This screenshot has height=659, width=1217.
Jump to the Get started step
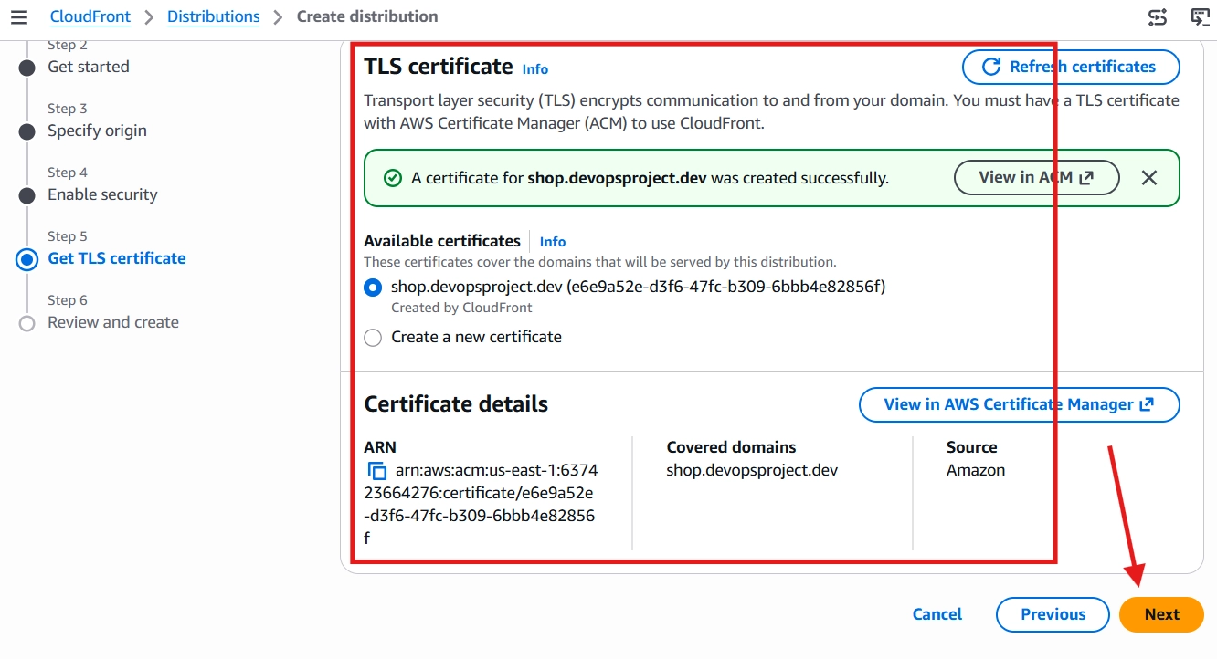coord(89,67)
